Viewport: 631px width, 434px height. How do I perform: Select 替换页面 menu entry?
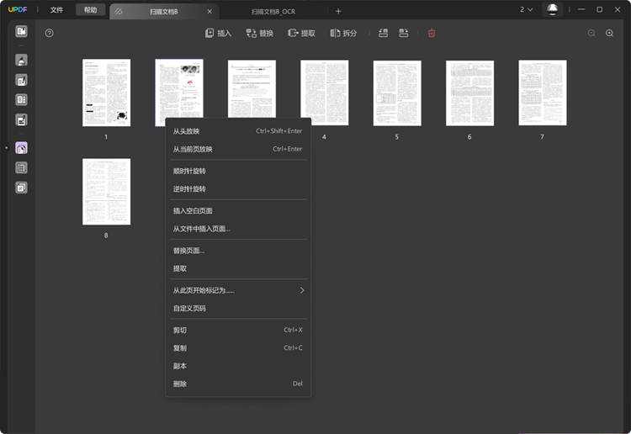(x=238, y=251)
